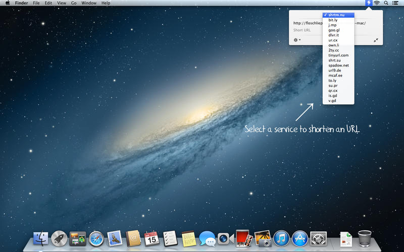Open Messages app in the dock

207,238
